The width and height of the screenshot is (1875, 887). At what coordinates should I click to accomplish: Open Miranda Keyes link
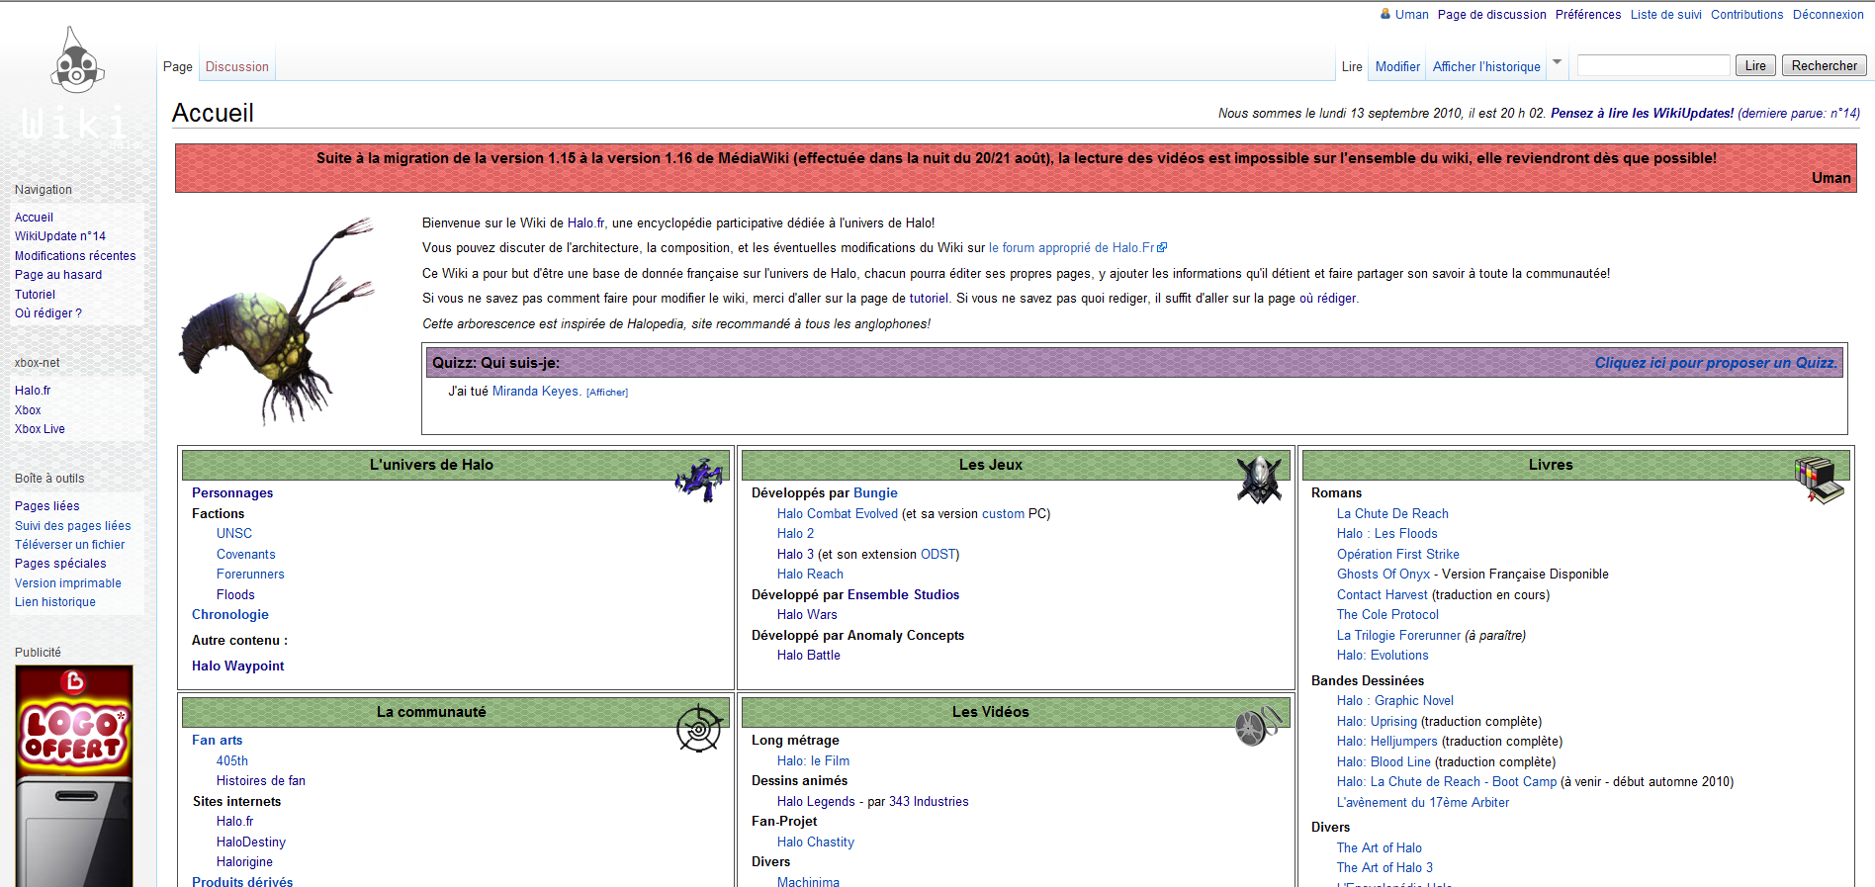tap(537, 392)
